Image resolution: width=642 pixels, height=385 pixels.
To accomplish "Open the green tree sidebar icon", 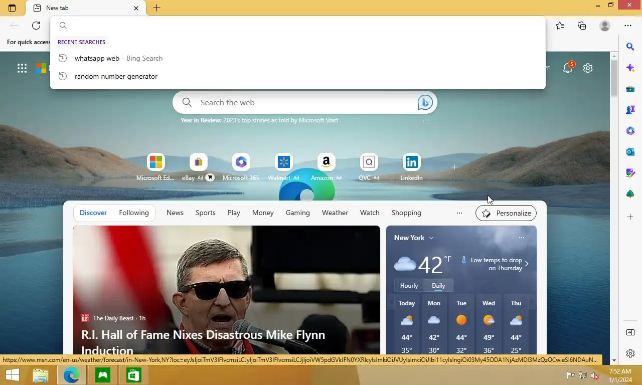I will tap(630, 194).
